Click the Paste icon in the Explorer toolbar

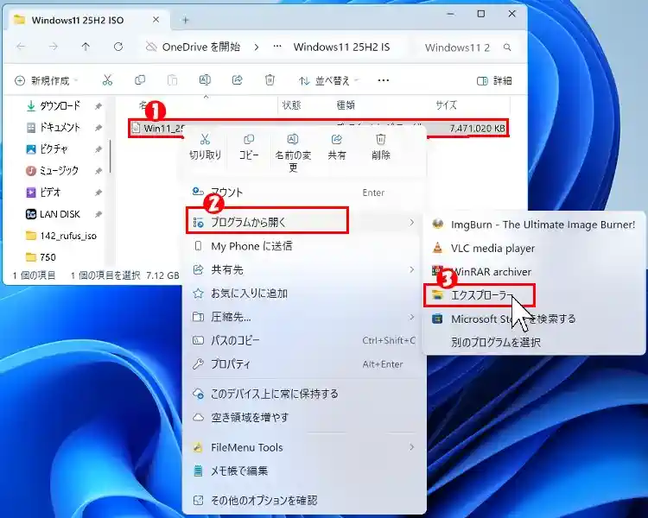coord(172,80)
